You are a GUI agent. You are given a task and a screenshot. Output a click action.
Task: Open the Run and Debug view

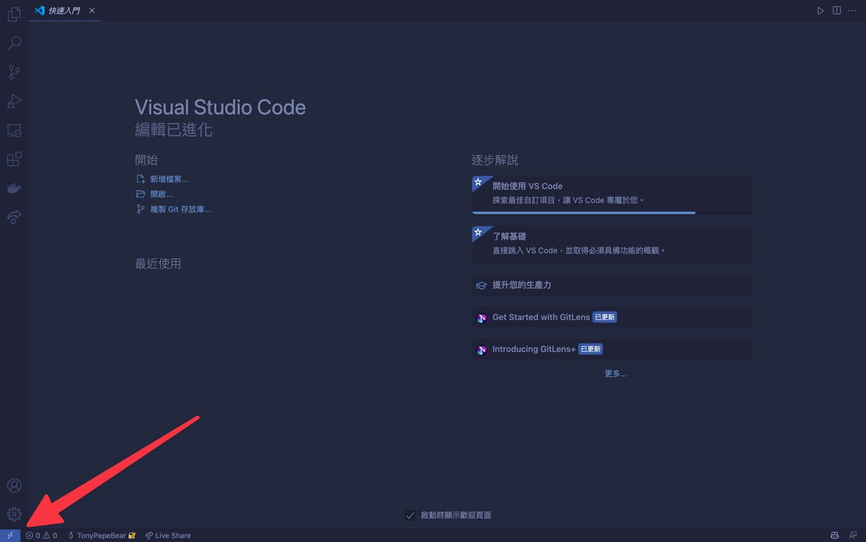[x=13, y=101]
